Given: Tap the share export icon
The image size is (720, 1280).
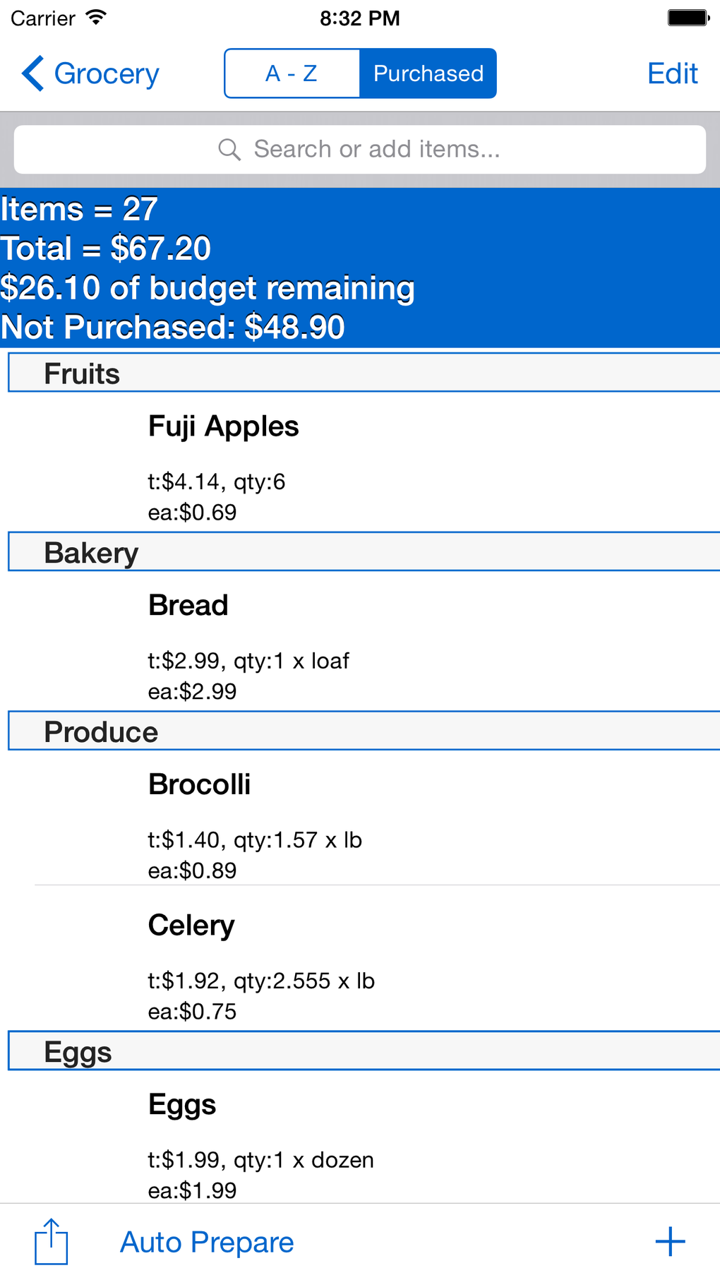Looking at the screenshot, I should [x=50, y=1241].
